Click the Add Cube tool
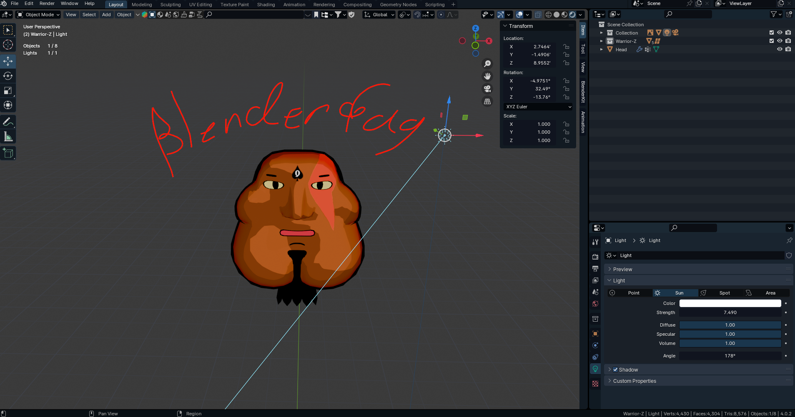The width and height of the screenshot is (795, 417). pyautogui.click(x=8, y=153)
